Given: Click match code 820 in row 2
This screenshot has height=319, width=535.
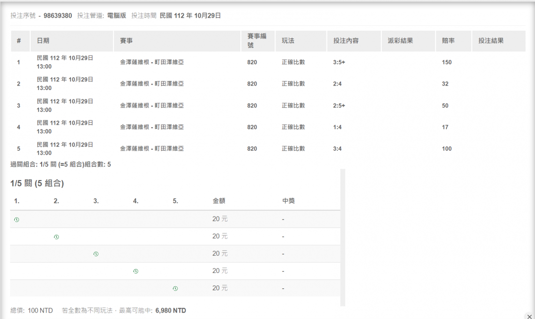Looking at the screenshot, I should (x=252, y=84).
